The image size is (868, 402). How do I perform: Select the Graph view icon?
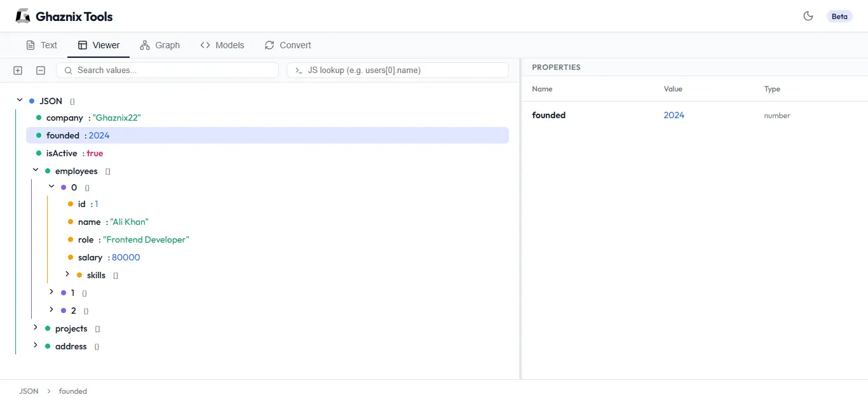click(145, 45)
